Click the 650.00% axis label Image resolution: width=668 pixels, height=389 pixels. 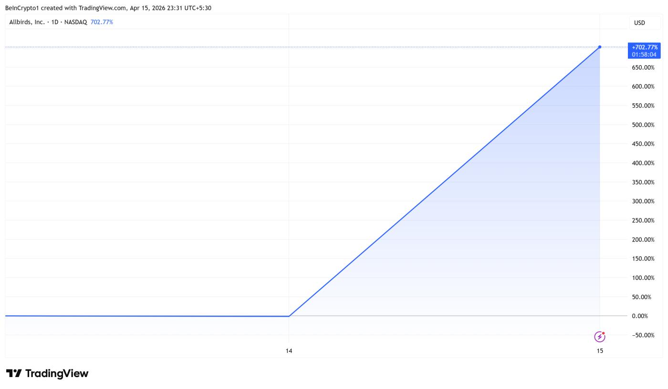pyautogui.click(x=643, y=68)
